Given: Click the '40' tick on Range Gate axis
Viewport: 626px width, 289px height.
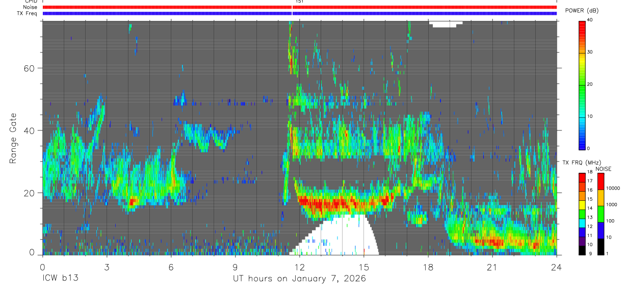Looking at the screenshot, I should pos(29,130).
